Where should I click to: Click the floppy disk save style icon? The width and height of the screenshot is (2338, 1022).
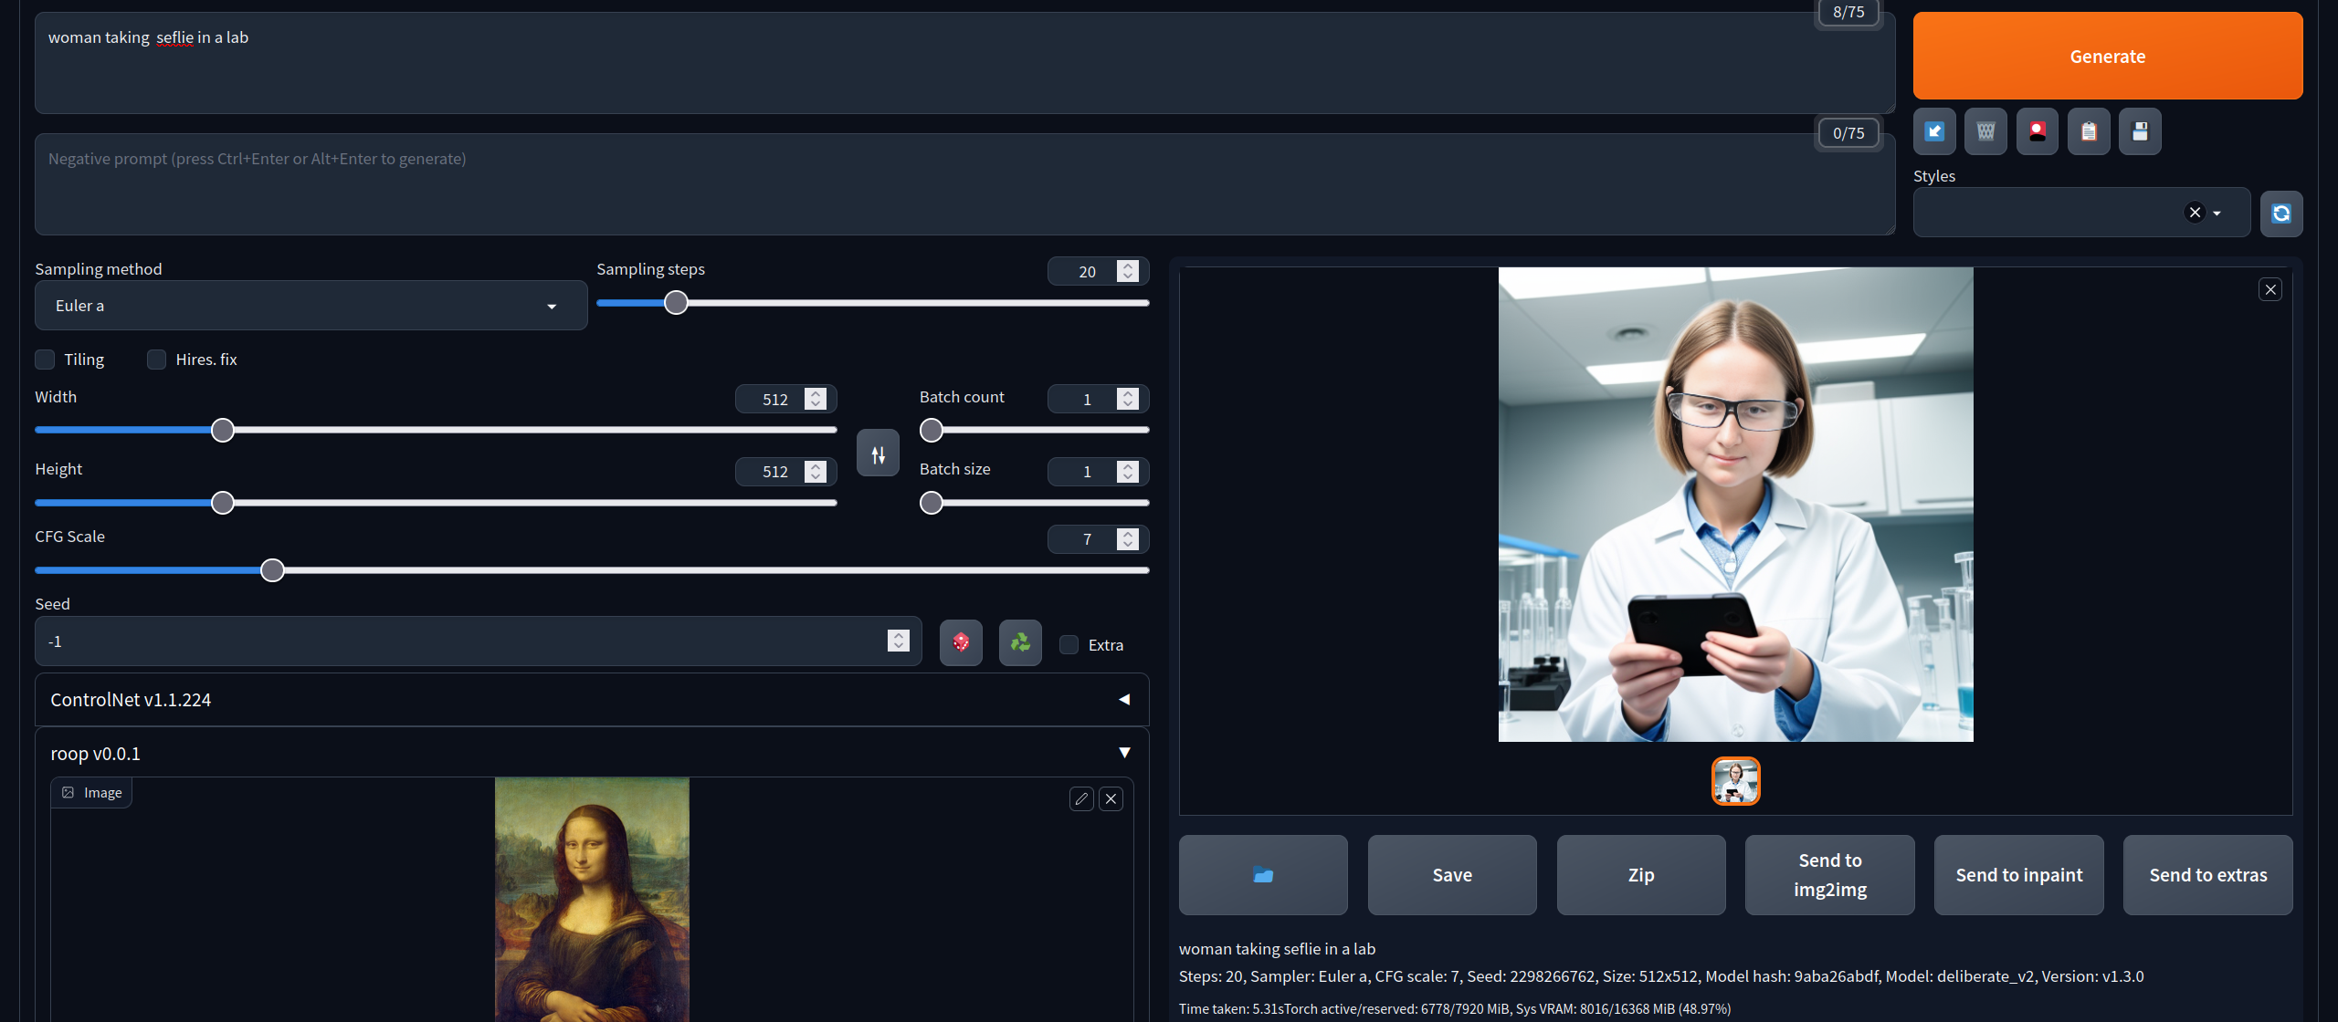pos(2140,131)
